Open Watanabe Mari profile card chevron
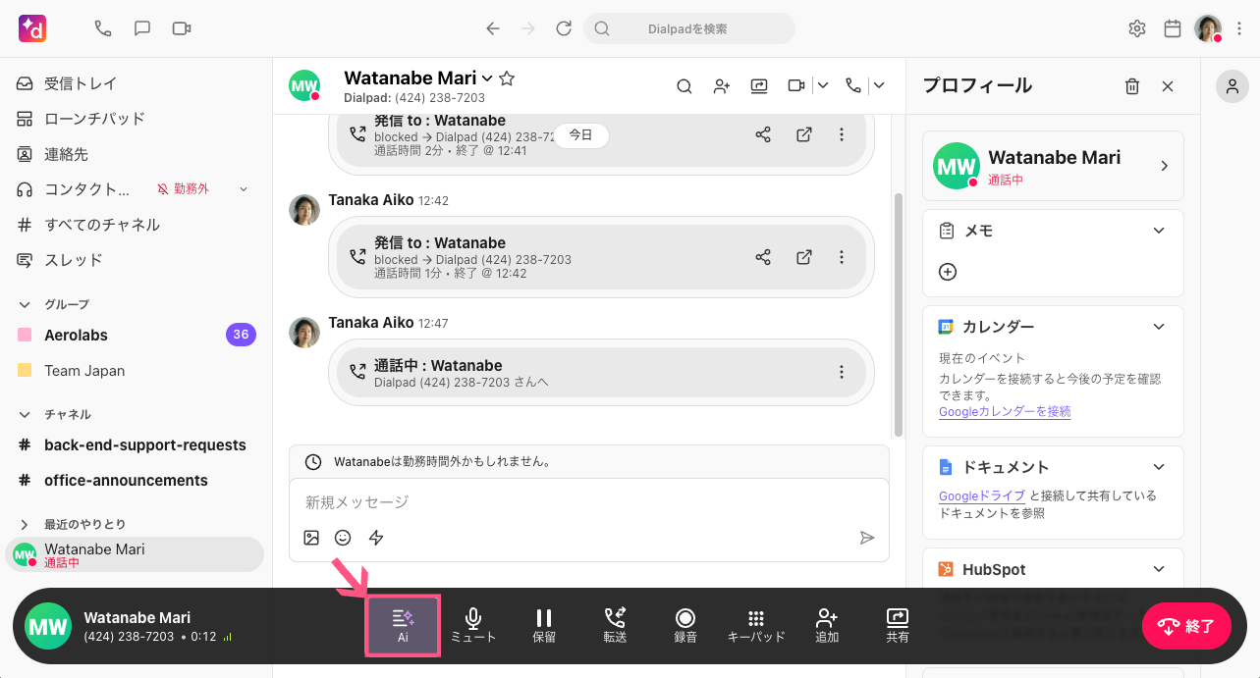1260x678 pixels. coord(1165,166)
